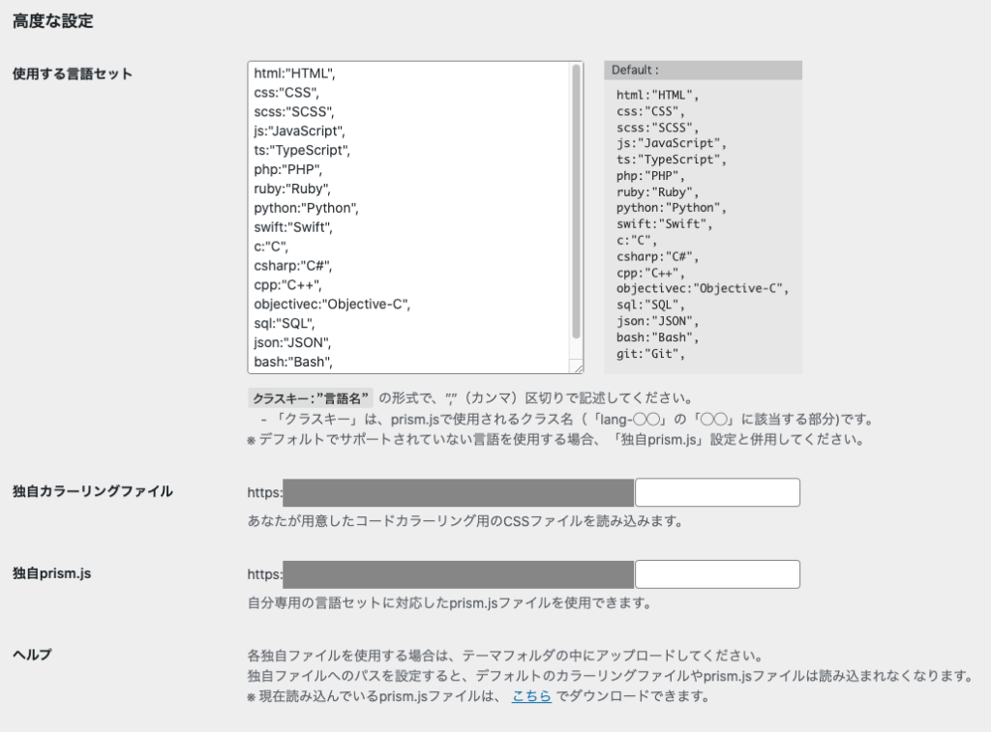991x732 pixels.
Task: Click the resize handle of the language textarea
Action: click(578, 367)
